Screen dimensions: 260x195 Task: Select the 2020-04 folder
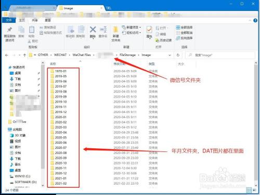pos(61,132)
